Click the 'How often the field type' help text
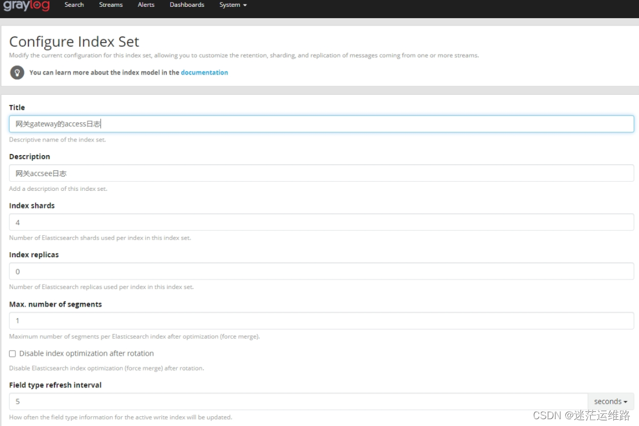639x426 pixels. click(x=121, y=417)
